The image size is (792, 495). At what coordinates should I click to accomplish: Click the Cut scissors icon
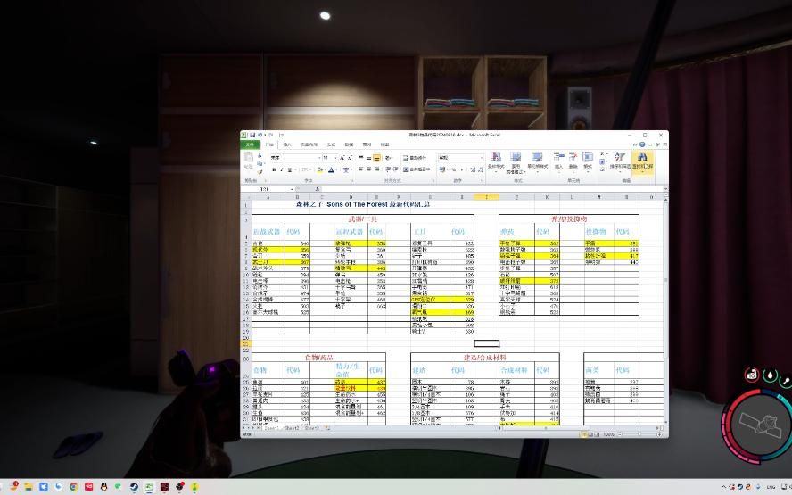point(260,155)
